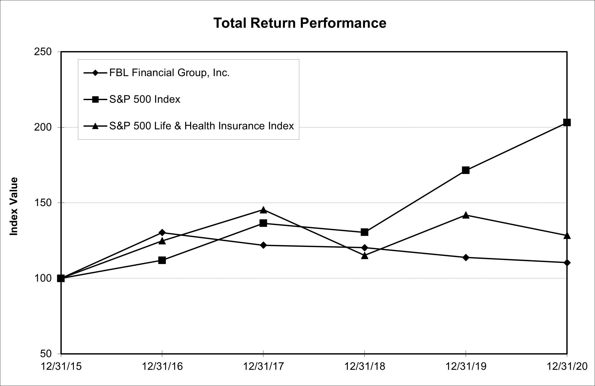The image size is (595, 386).
Task: Click S&P 500 Index square at 12/31/18
Action: tap(364, 232)
